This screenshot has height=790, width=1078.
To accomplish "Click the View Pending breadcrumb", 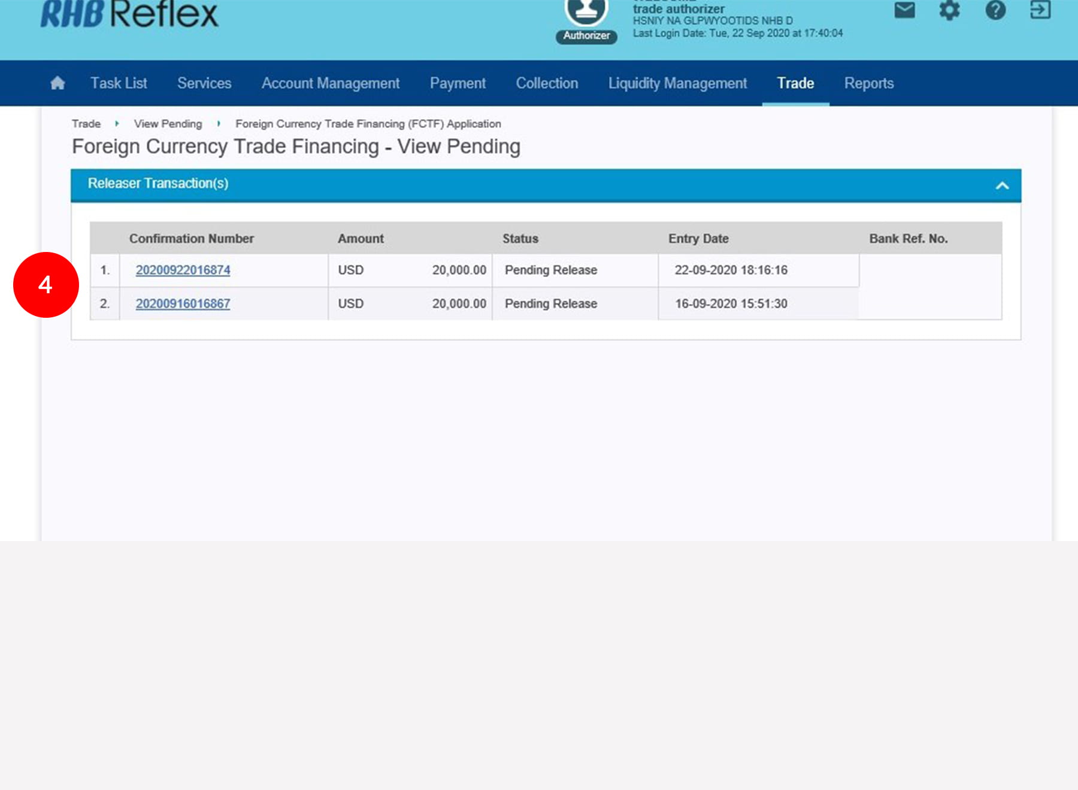I will pyautogui.click(x=168, y=124).
